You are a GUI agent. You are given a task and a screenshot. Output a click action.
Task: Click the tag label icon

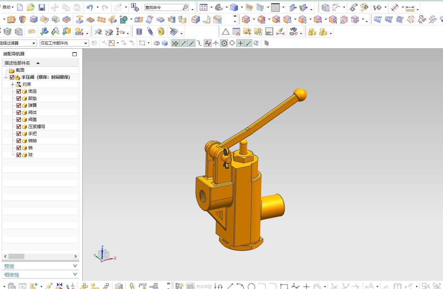31,32
